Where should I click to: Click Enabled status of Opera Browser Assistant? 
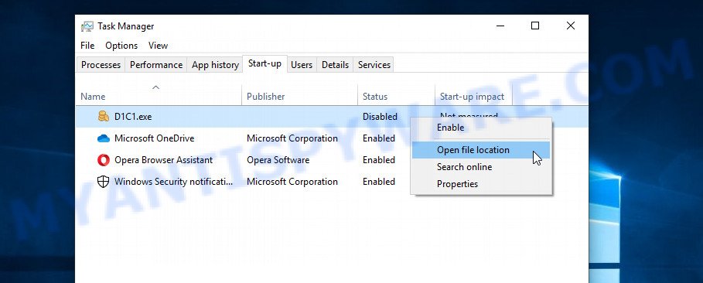(379, 160)
